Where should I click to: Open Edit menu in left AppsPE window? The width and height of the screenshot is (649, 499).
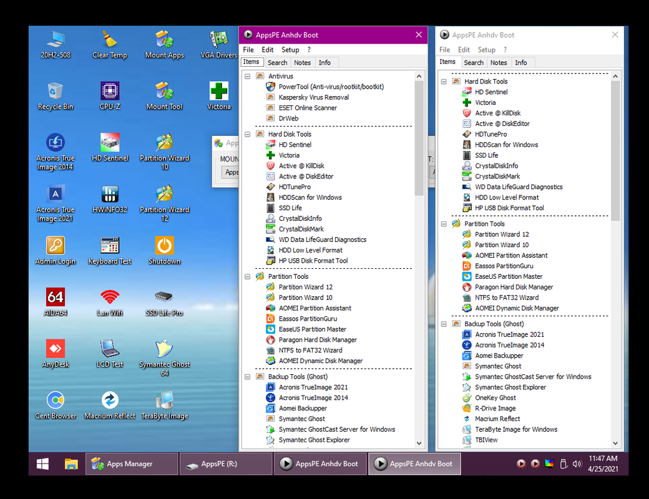(267, 50)
